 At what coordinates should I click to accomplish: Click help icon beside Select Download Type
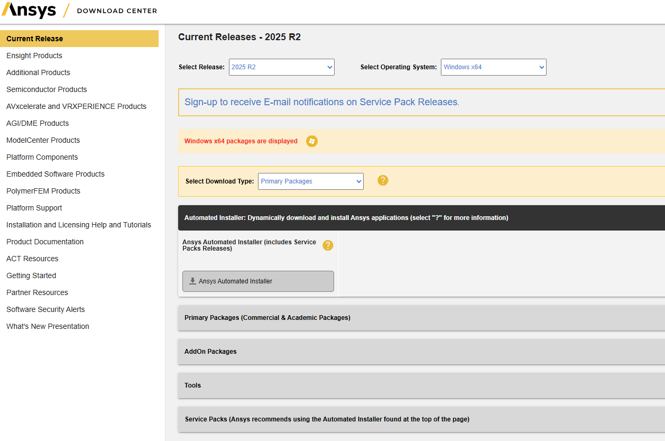(x=383, y=180)
